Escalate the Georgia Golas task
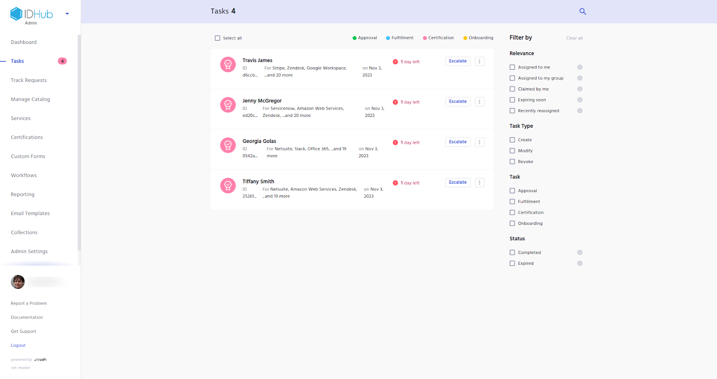717x379 pixels. click(x=458, y=142)
